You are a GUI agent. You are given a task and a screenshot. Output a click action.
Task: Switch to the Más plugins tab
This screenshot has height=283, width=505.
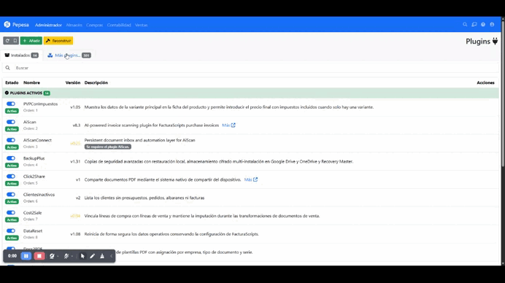[69, 55]
